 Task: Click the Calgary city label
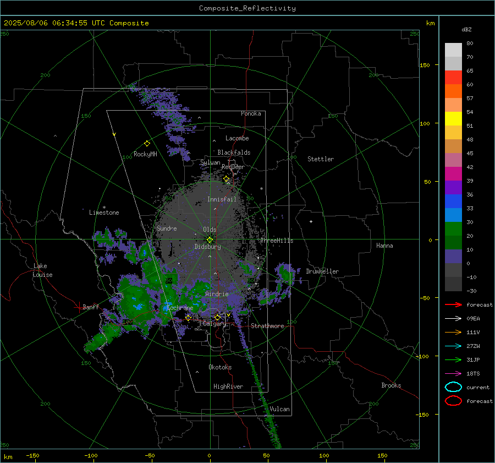pyautogui.click(x=215, y=324)
